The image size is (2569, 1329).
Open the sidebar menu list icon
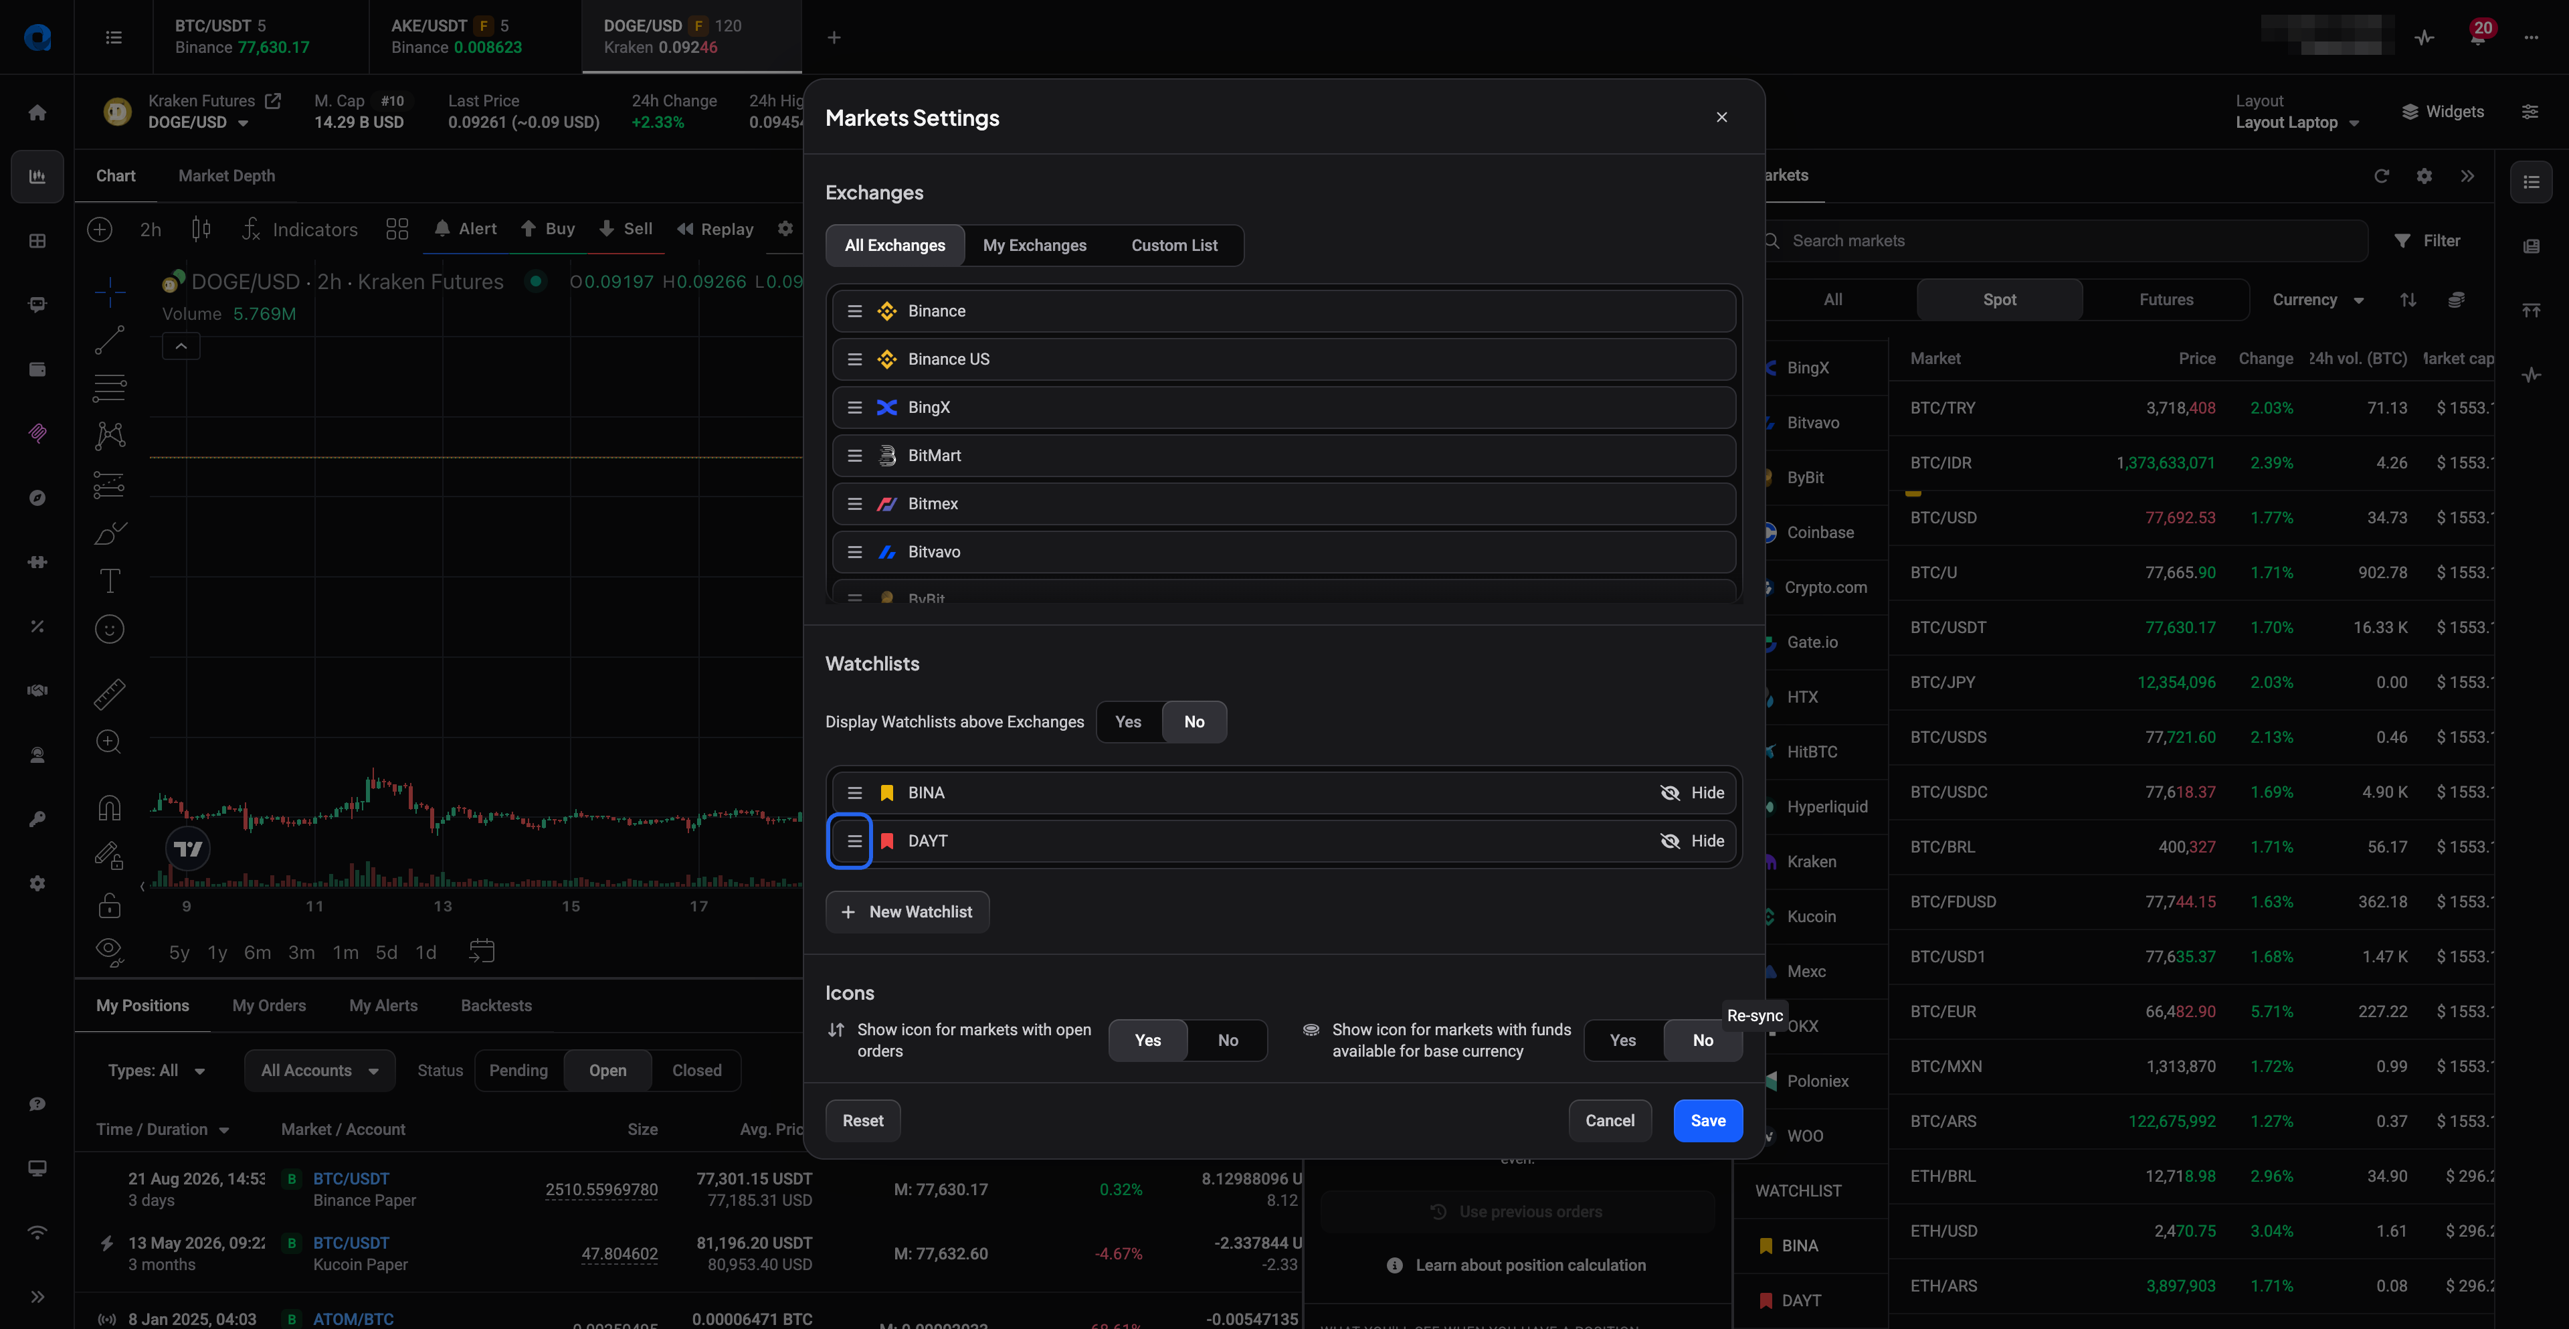click(114, 37)
